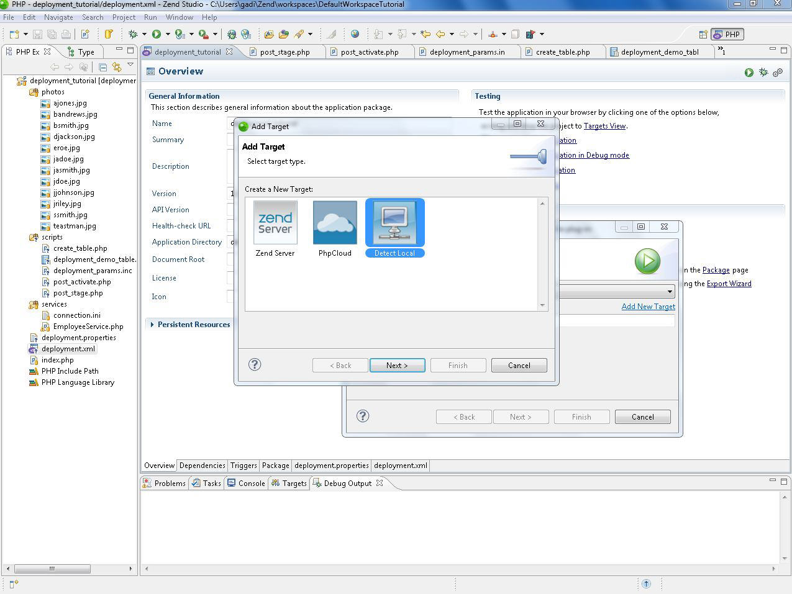Select the PHP perspective button

tap(727, 35)
